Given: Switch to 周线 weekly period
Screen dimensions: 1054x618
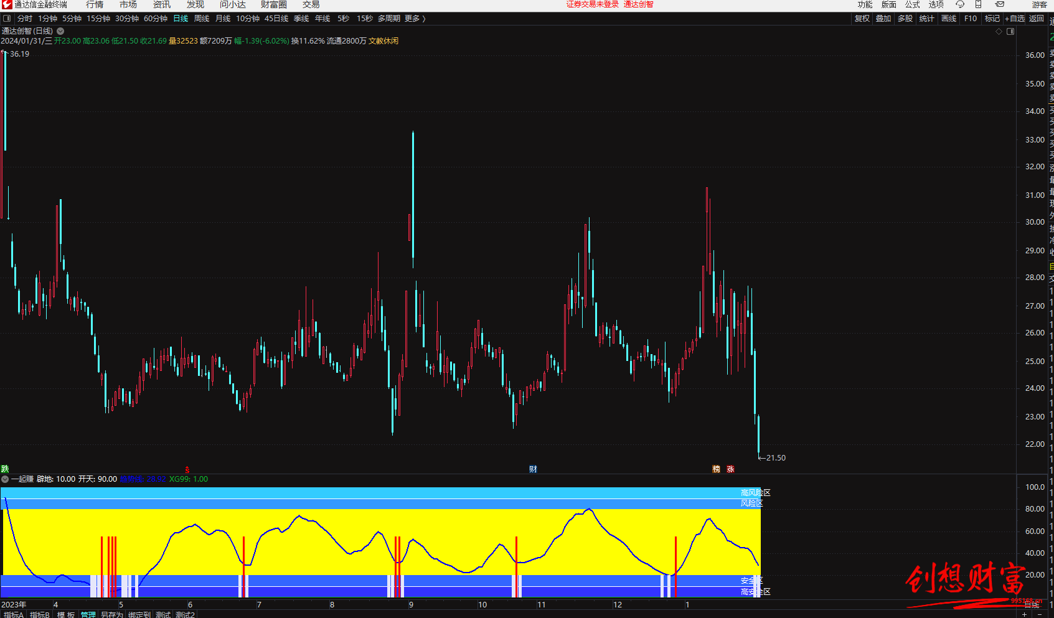Looking at the screenshot, I should click(202, 19).
